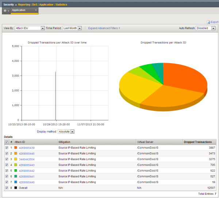Toggle the select-all checkbox in table header
The width and height of the screenshot is (219, 198).
point(7,142)
